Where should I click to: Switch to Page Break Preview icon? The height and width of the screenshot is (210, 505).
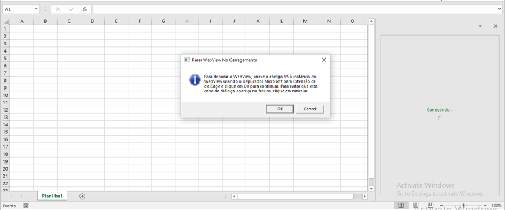click(x=431, y=205)
